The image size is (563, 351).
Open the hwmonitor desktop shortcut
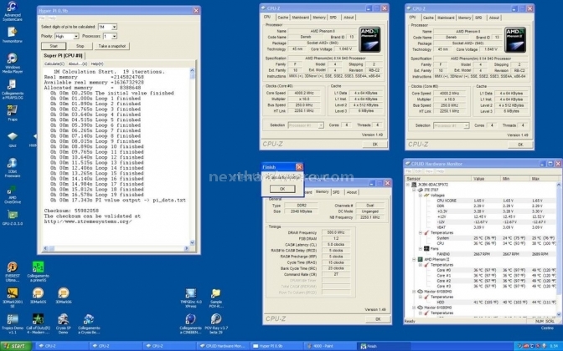pyautogui.click(x=13, y=35)
